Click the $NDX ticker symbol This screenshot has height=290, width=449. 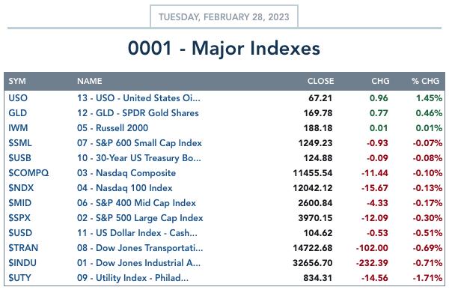click(21, 188)
